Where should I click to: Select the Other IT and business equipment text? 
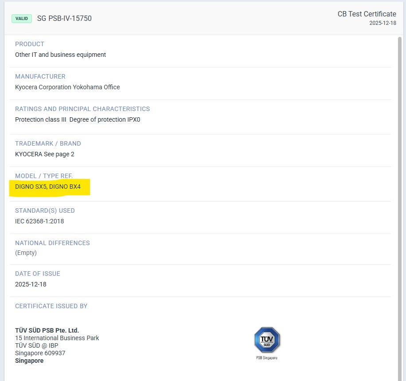(60, 55)
